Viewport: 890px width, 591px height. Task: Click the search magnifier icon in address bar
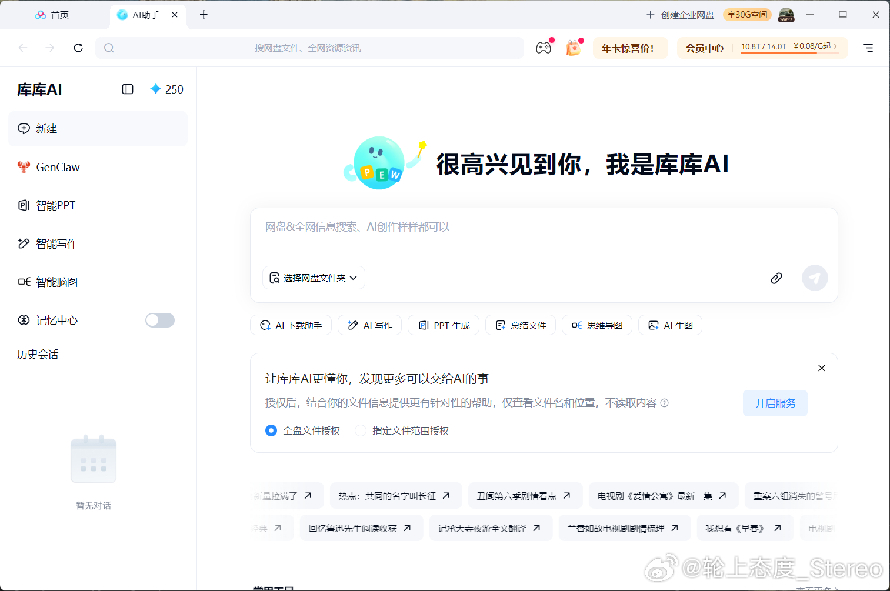(x=109, y=48)
